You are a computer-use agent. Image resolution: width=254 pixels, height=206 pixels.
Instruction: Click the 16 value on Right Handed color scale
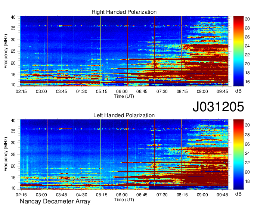click(x=247, y=82)
